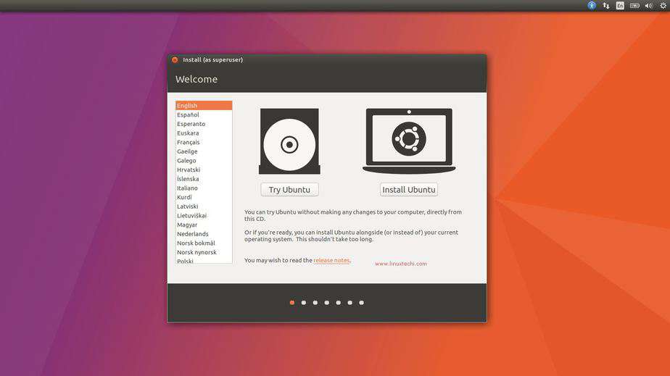Viewport: 670px width, 376px height.
Task: Select Norsk nynorsk in the language list
Action: 204,252
